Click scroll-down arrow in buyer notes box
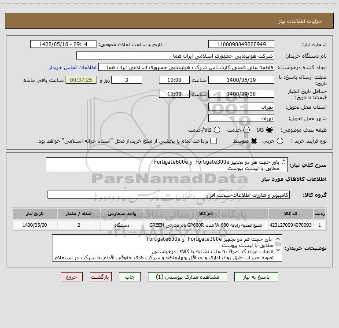 click(x=278, y=250)
